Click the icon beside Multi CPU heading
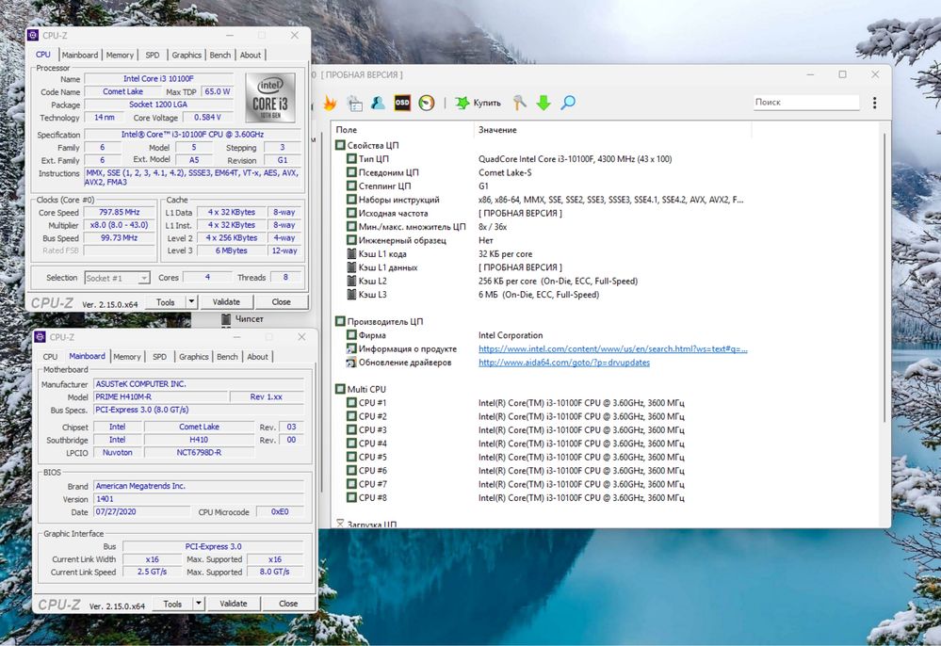Image resolution: width=941 pixels, height=646 pixels. [340, 389]
